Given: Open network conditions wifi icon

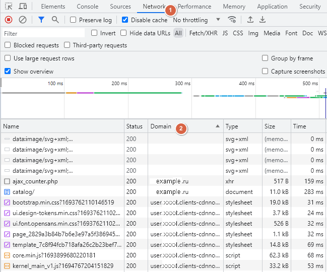Looking at the screenshot, I should pos(232,20).
